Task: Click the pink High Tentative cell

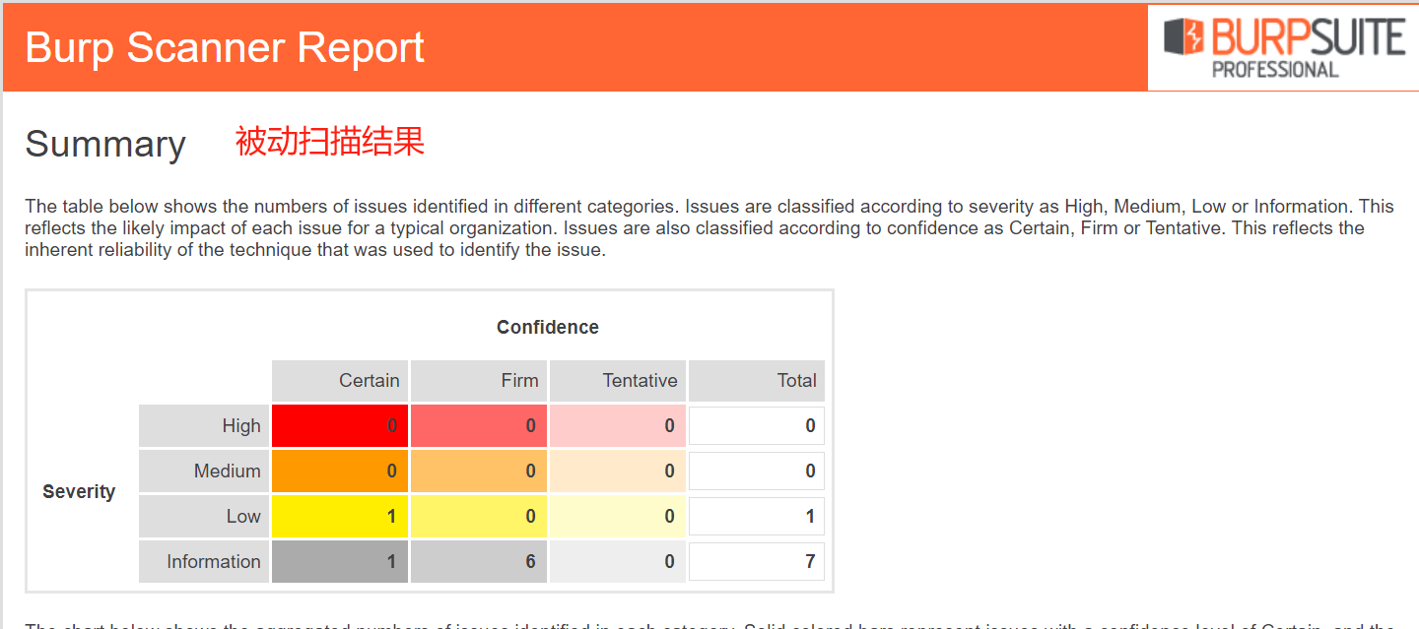Action: [618, 426]
